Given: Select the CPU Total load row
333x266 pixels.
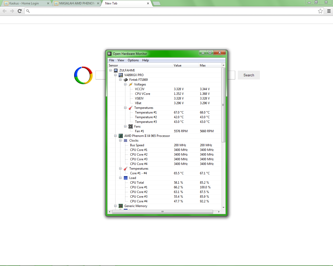Looking at the screenshot, I should (164, 183).
